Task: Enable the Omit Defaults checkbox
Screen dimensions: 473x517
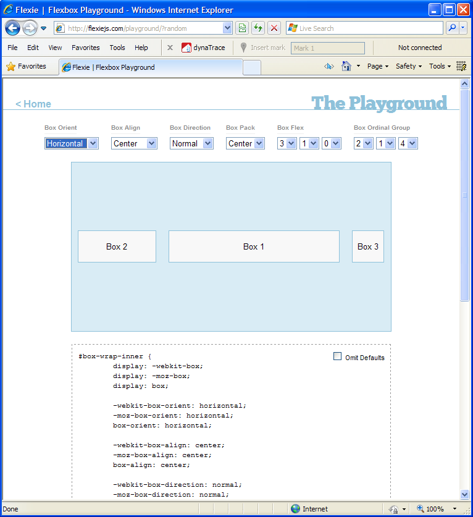Action: pos(337,356)
